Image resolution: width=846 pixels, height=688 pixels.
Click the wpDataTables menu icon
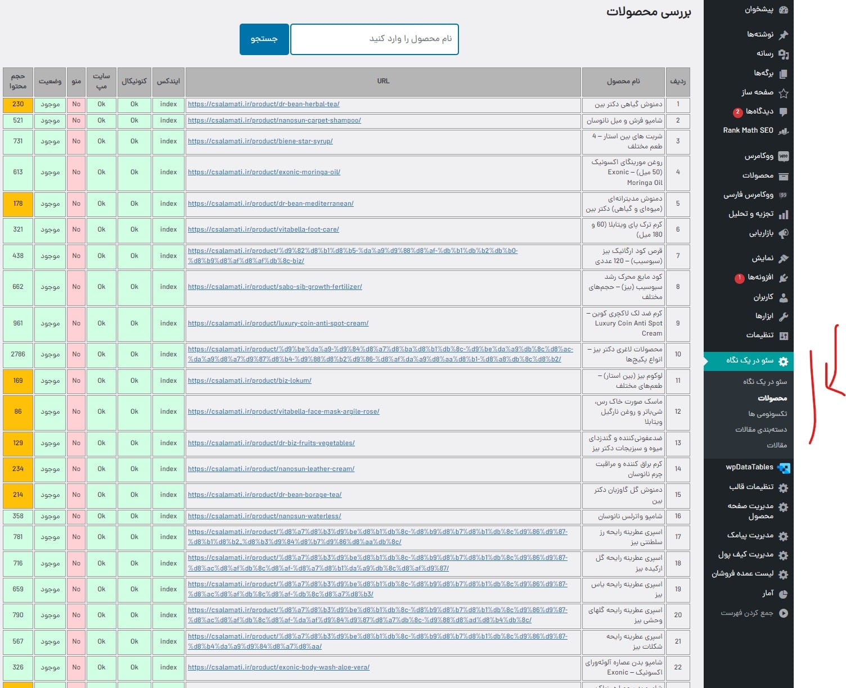[784, 468]
